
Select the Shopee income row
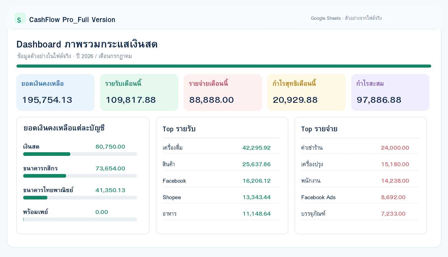(221, 197)
